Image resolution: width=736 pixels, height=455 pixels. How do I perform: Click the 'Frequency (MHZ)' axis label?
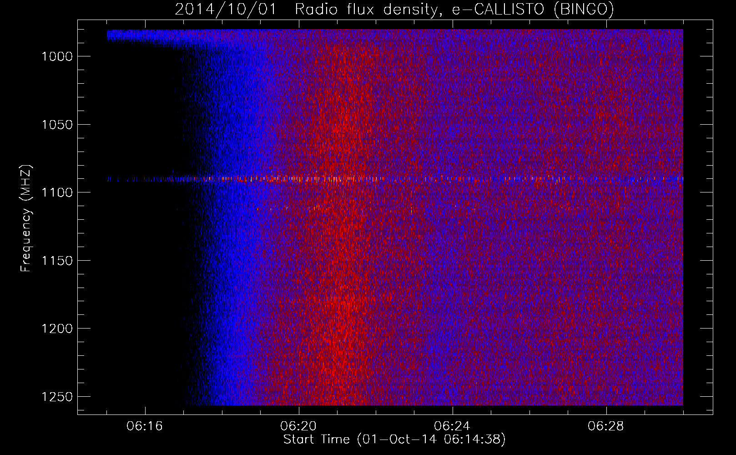click(26, 218)
